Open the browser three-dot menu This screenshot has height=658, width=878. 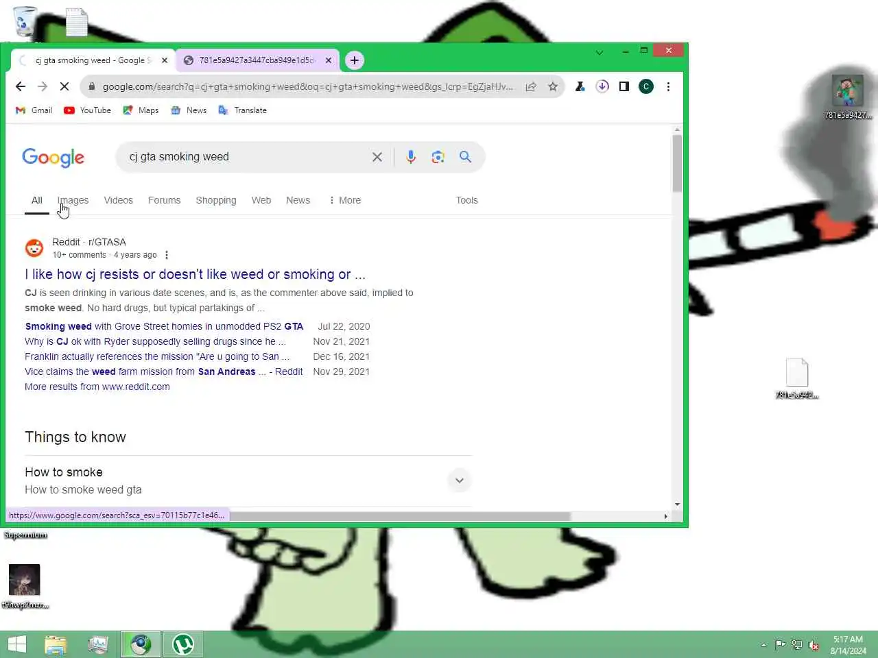click(668, 86)
